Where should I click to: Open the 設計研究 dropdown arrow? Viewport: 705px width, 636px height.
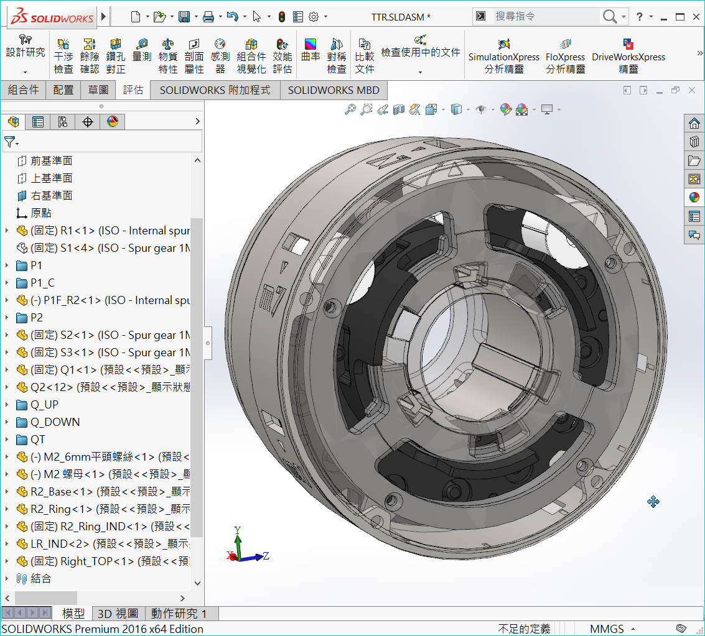pos(26,72)
